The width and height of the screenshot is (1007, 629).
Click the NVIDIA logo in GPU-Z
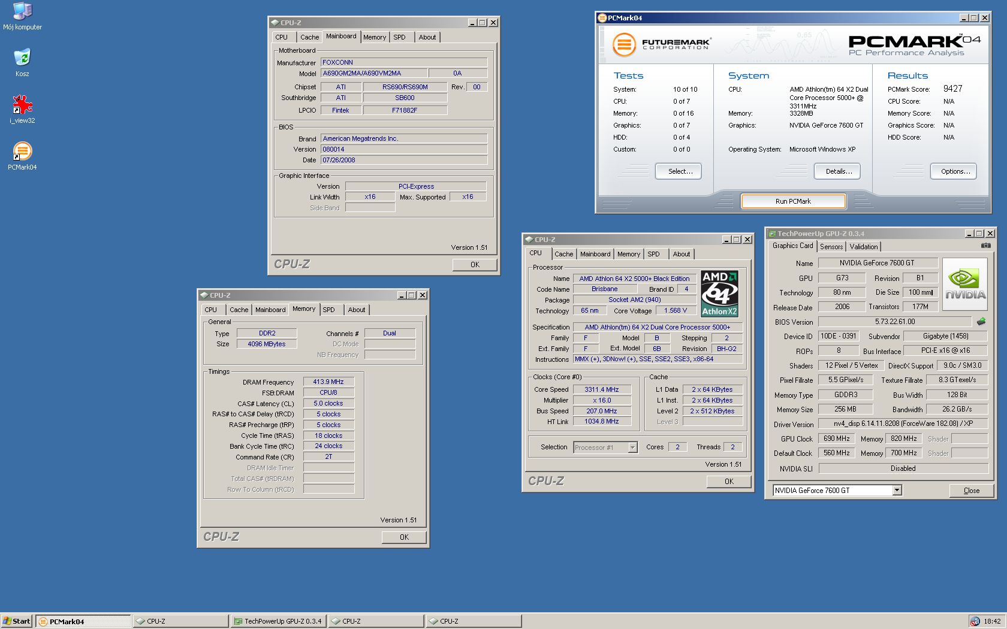[x=965, y=284]
